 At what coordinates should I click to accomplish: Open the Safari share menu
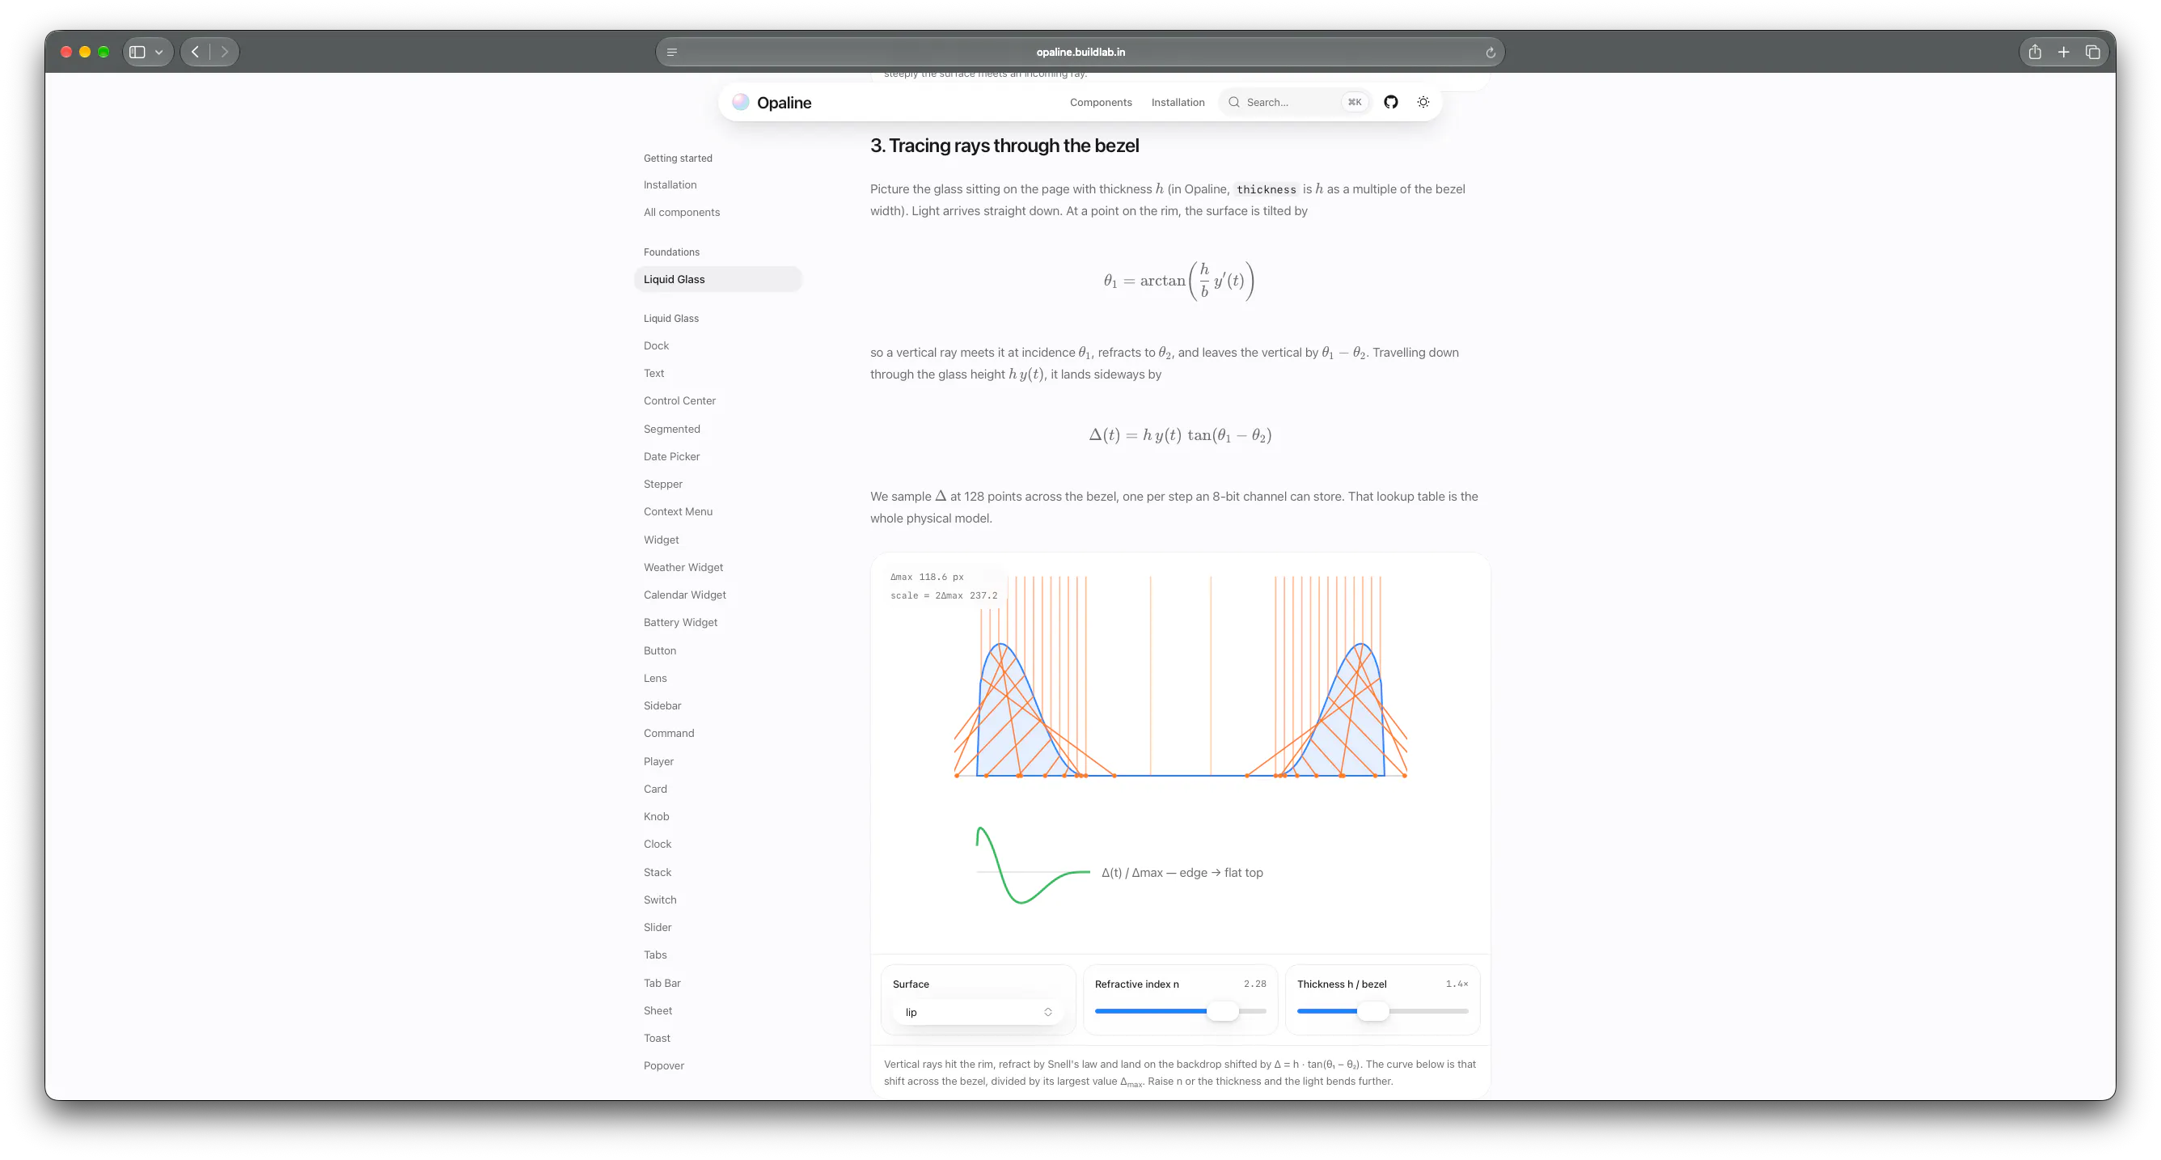click(2034, 52)
